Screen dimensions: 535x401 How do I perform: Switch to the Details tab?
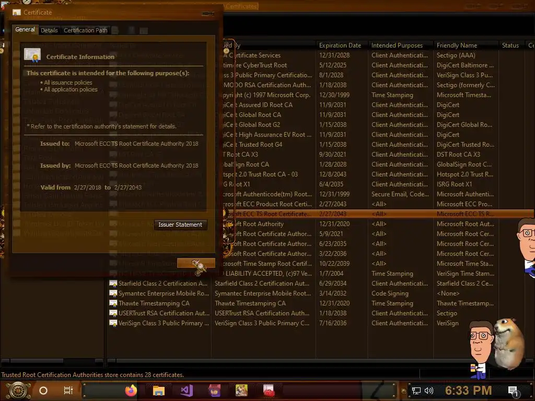[49, 30]
